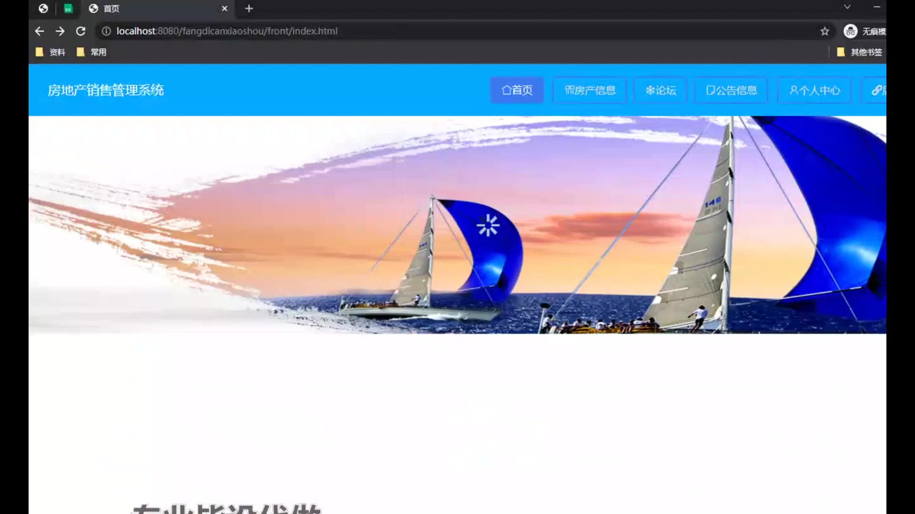The image size is (915, 514).
Task: Click the browser back arrow
Action: (40, 31)
